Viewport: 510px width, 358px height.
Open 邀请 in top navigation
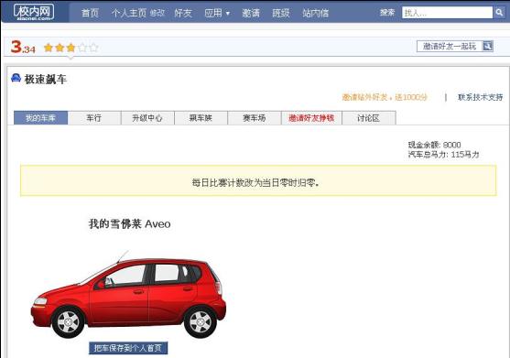(251, 13)
